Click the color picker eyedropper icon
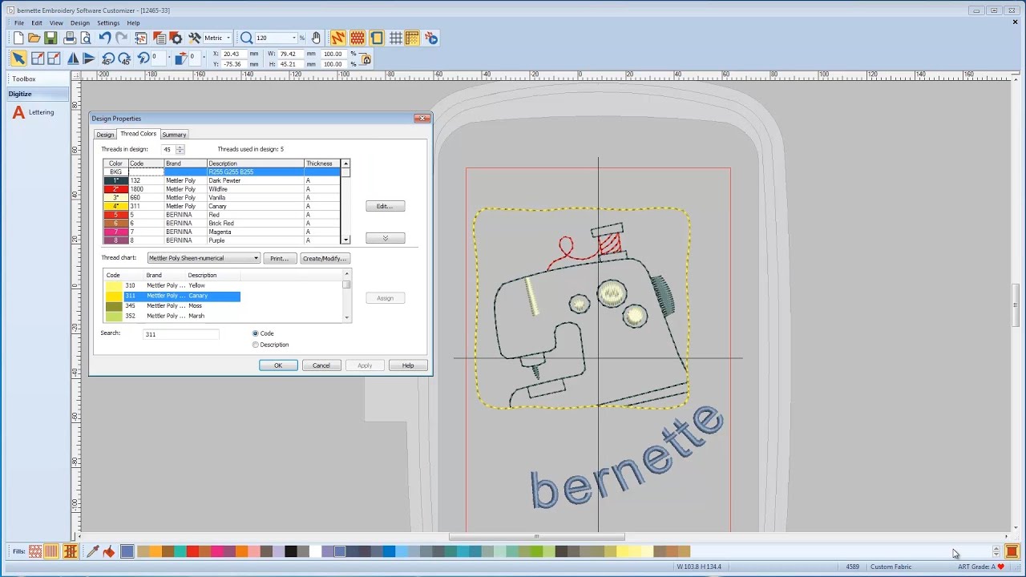This screenshot has height=577, width=1026. [93, 551]
